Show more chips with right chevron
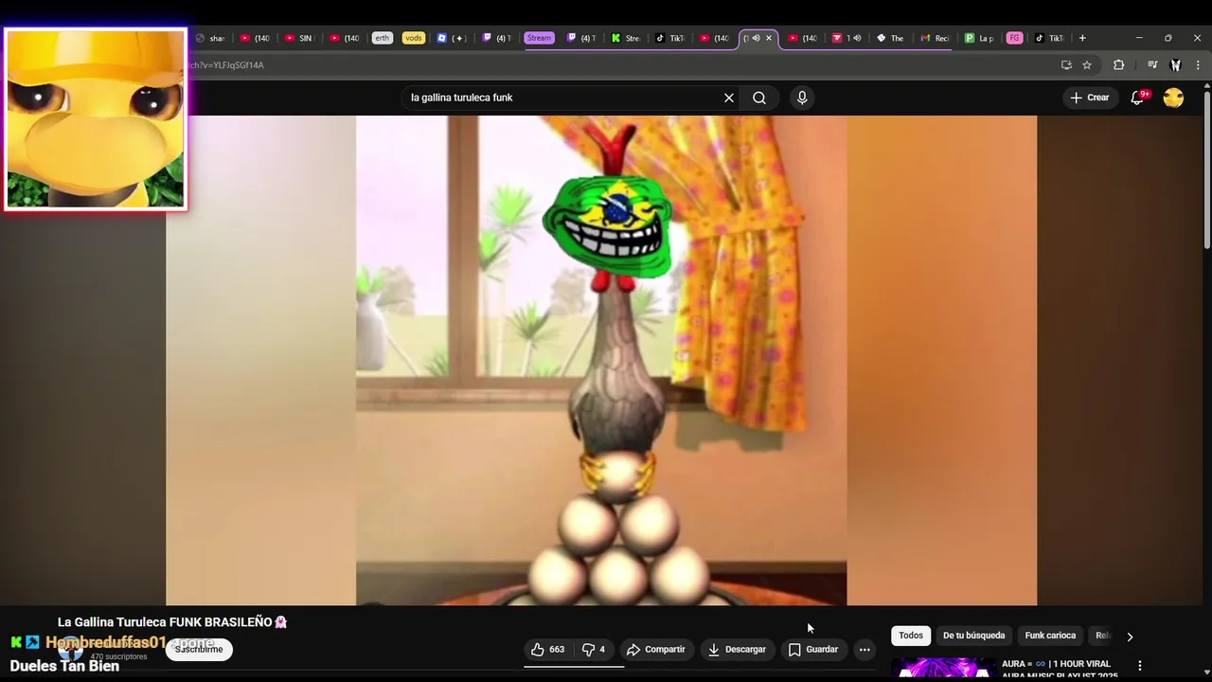Image resolution: width=1212 pixels, height=682 pixels. [x=1129, y=637]
